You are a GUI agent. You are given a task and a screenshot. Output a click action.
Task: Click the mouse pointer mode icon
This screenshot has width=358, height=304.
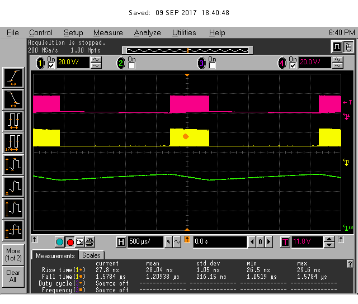pos(348,47)
